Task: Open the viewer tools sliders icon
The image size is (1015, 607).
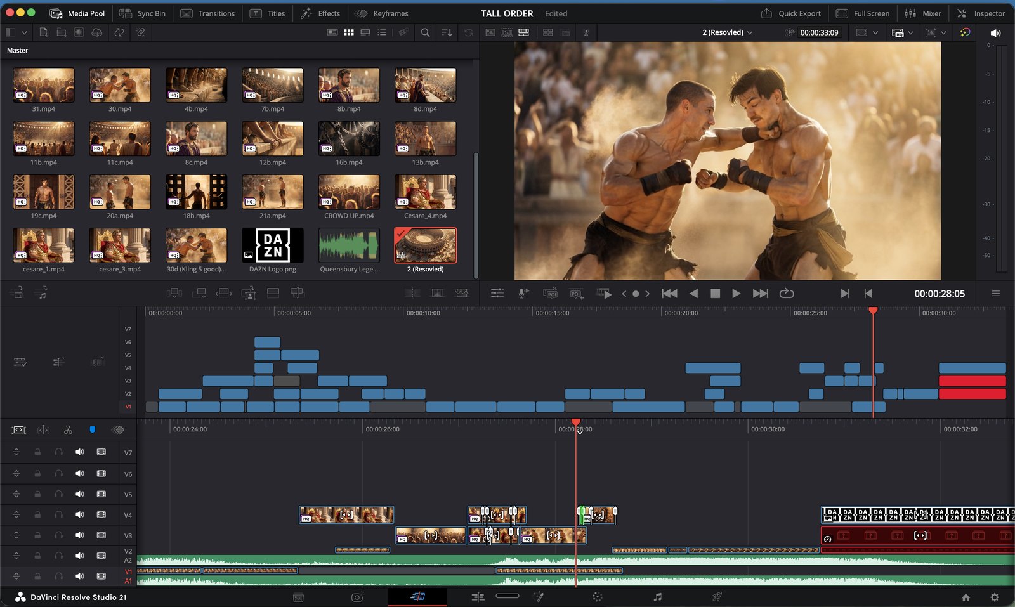Action: 497,293
